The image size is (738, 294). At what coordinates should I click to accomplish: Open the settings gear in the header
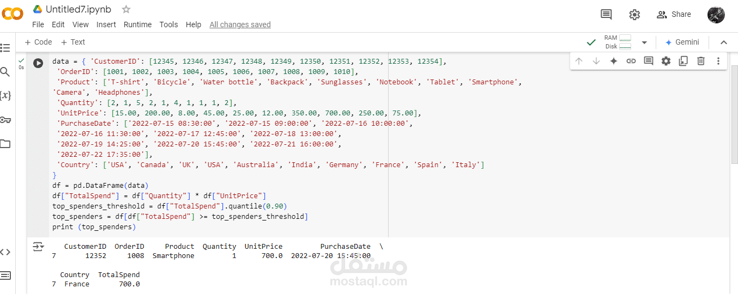(x=634, y=15)
